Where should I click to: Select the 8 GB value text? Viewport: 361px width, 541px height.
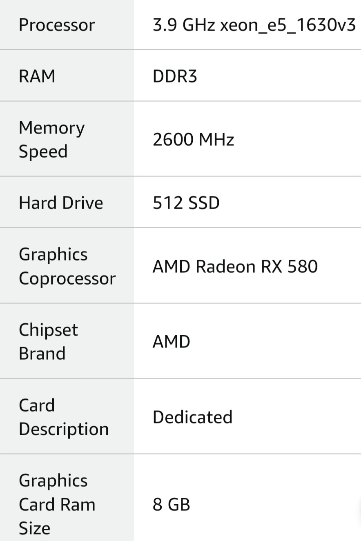(171, 505)
